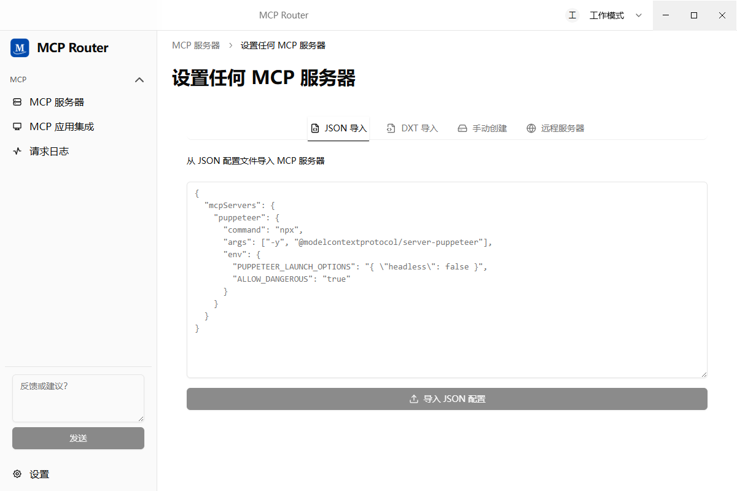Click the 发送 feedback button
This screenshot has width=737, height=491.
78,438
